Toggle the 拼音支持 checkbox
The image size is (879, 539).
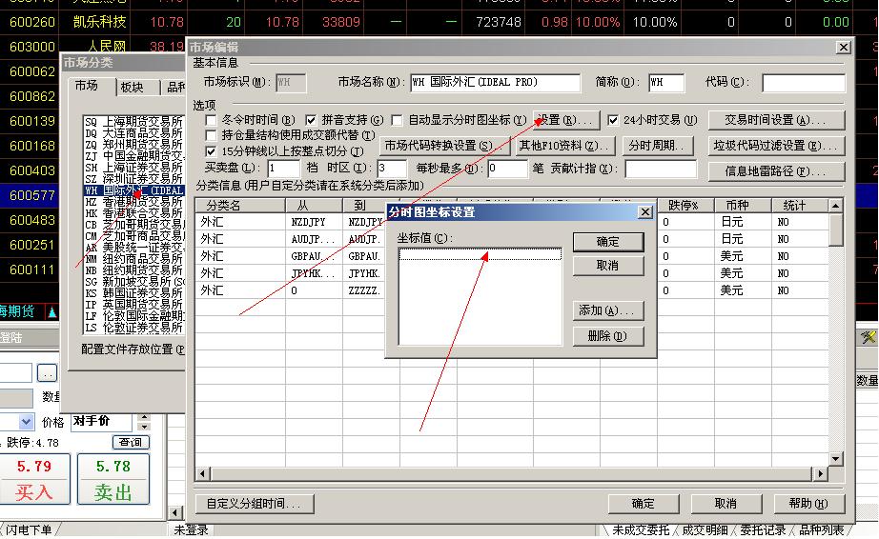tap(311, 120)
